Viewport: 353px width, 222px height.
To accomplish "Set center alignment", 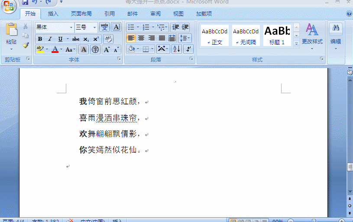I will point(141,38).
